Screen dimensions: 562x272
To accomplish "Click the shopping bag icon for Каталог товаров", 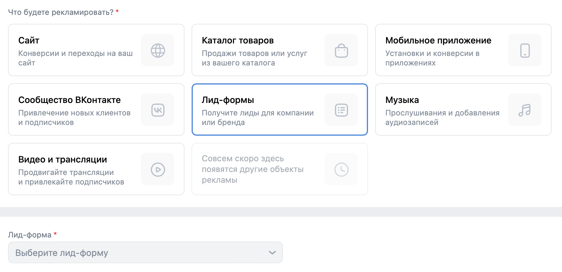I will click(x=341, y=50).
